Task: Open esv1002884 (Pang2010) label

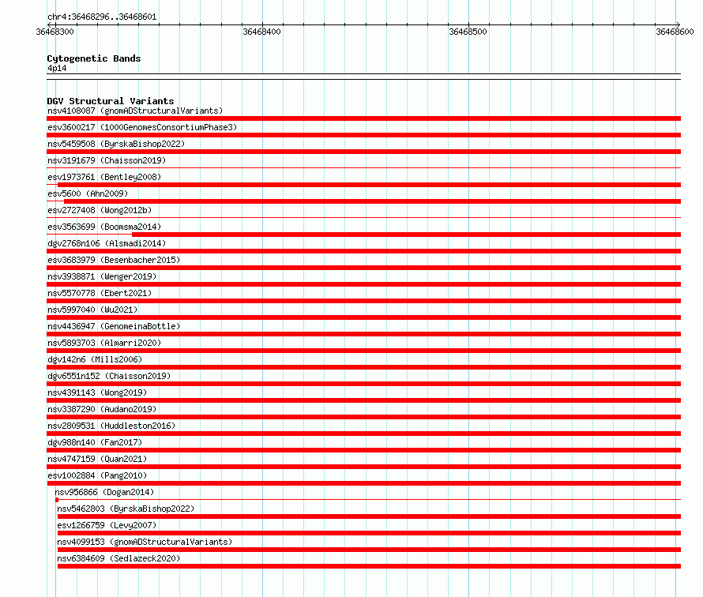Action: click(97, 475)
